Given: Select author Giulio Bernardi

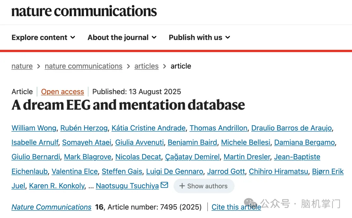Looking at the screenshot, I should click(36, 157).
